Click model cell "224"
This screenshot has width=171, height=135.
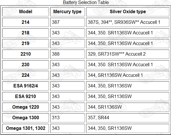26,75
